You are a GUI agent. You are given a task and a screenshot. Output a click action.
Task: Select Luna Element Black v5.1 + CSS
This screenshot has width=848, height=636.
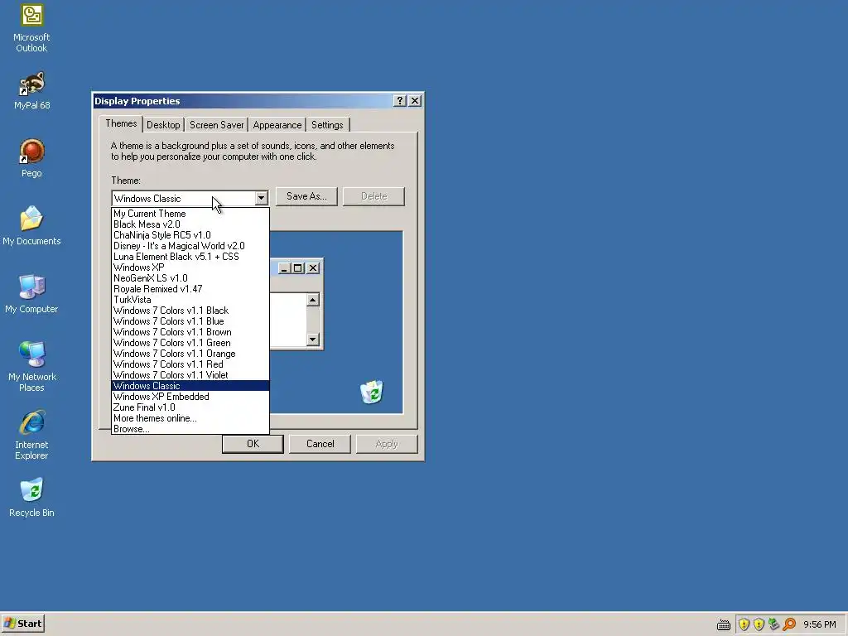(190, 257)
